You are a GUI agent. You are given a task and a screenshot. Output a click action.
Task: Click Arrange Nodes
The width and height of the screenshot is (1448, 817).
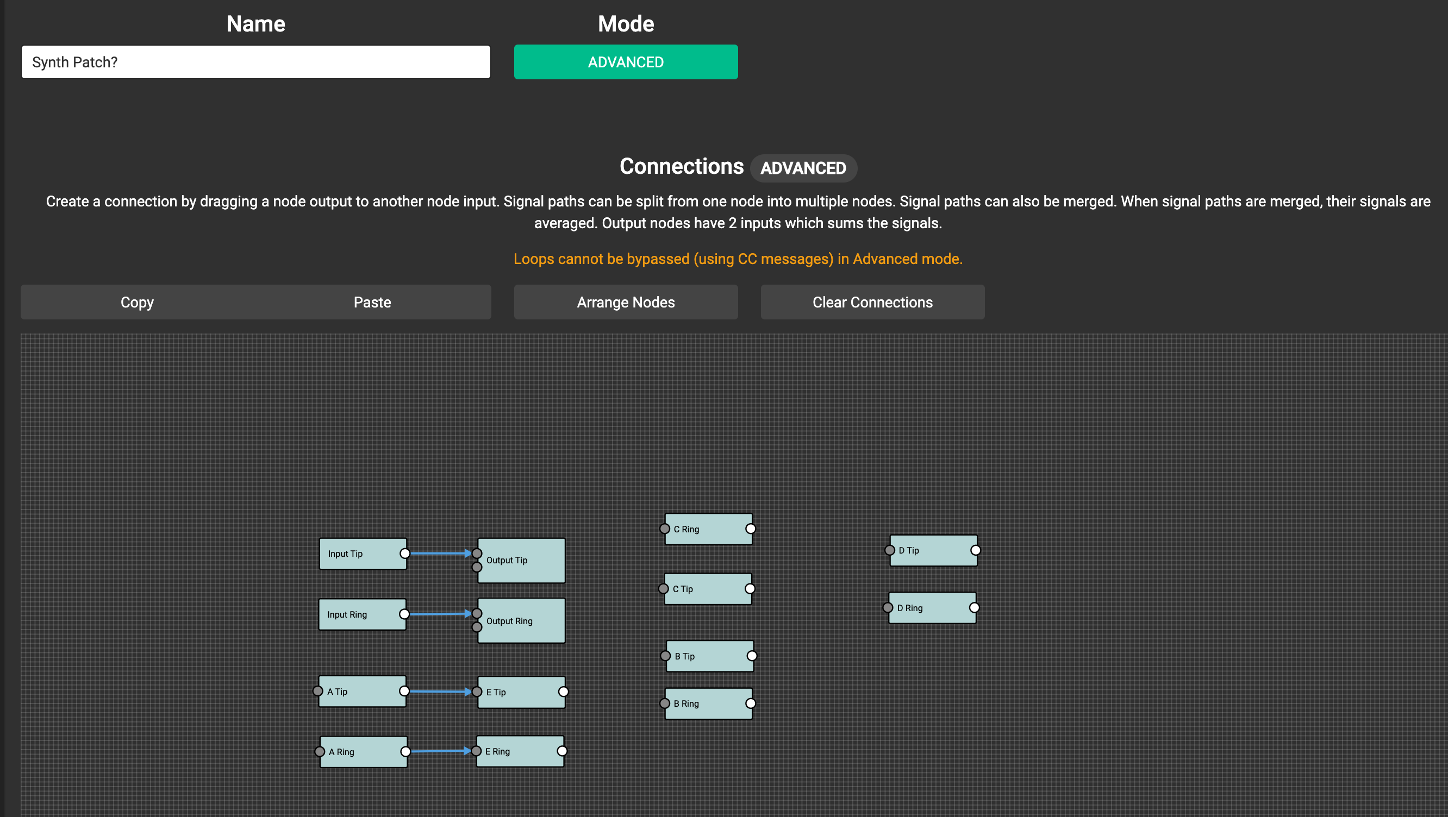point(626,303)
